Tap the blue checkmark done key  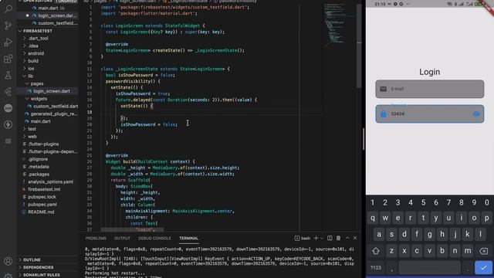[x=483, y=268]
